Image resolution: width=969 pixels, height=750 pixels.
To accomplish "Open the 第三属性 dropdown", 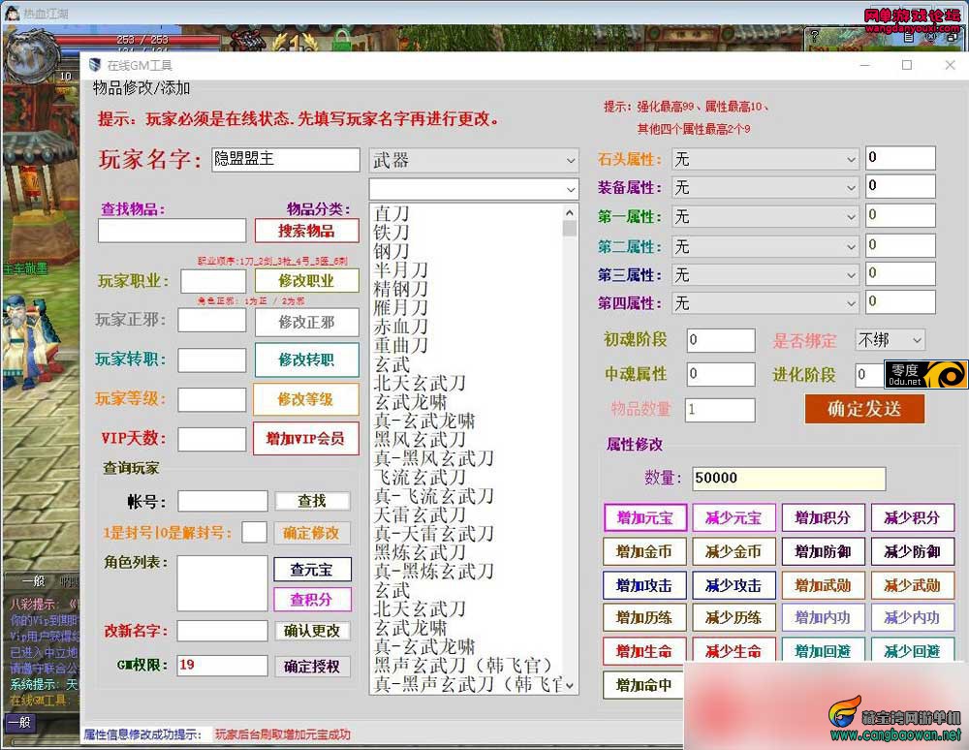I will click(766, 275).
